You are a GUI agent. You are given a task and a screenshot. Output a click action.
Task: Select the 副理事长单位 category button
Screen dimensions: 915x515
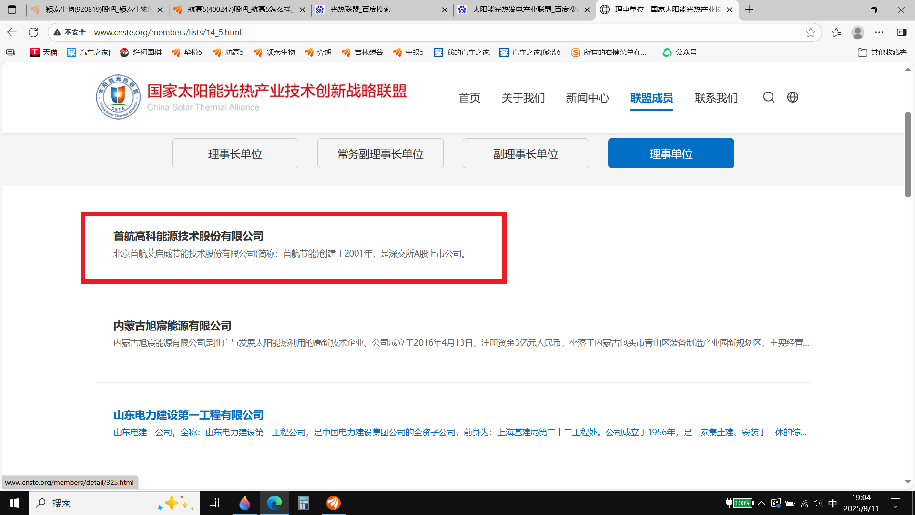526,154
